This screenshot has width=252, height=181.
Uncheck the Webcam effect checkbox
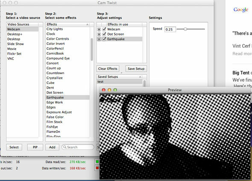coord(104,29)
